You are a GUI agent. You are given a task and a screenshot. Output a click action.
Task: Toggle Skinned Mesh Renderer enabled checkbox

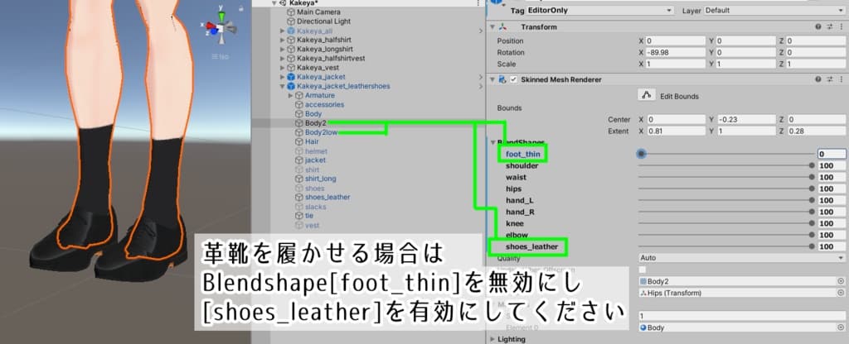[513, 79]
